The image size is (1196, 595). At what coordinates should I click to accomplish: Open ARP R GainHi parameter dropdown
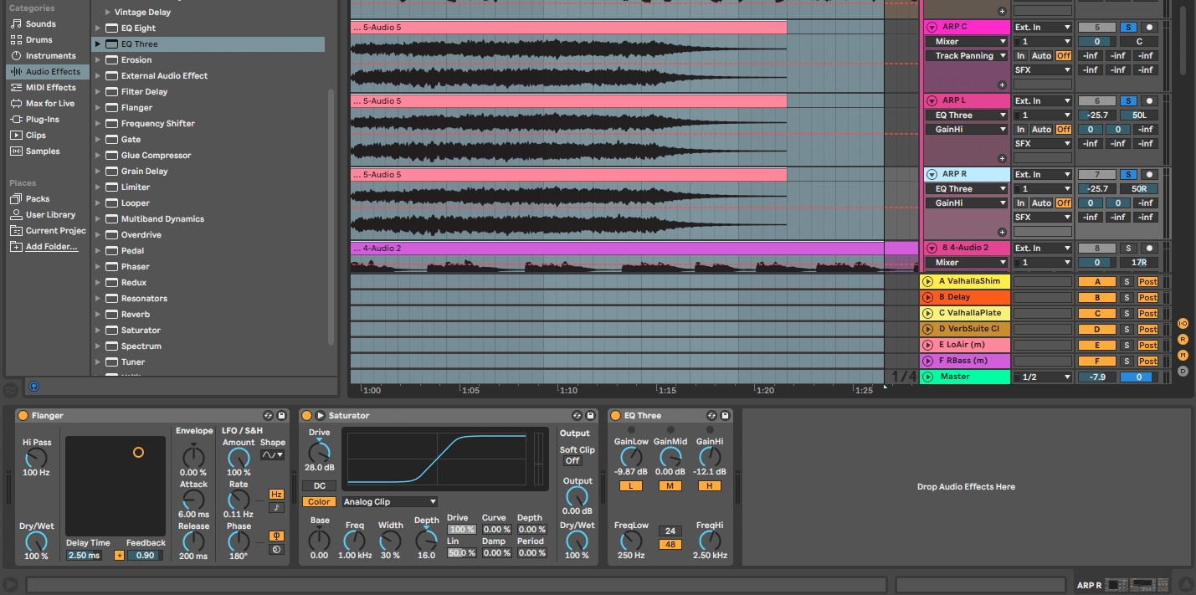tap(967, 203)
